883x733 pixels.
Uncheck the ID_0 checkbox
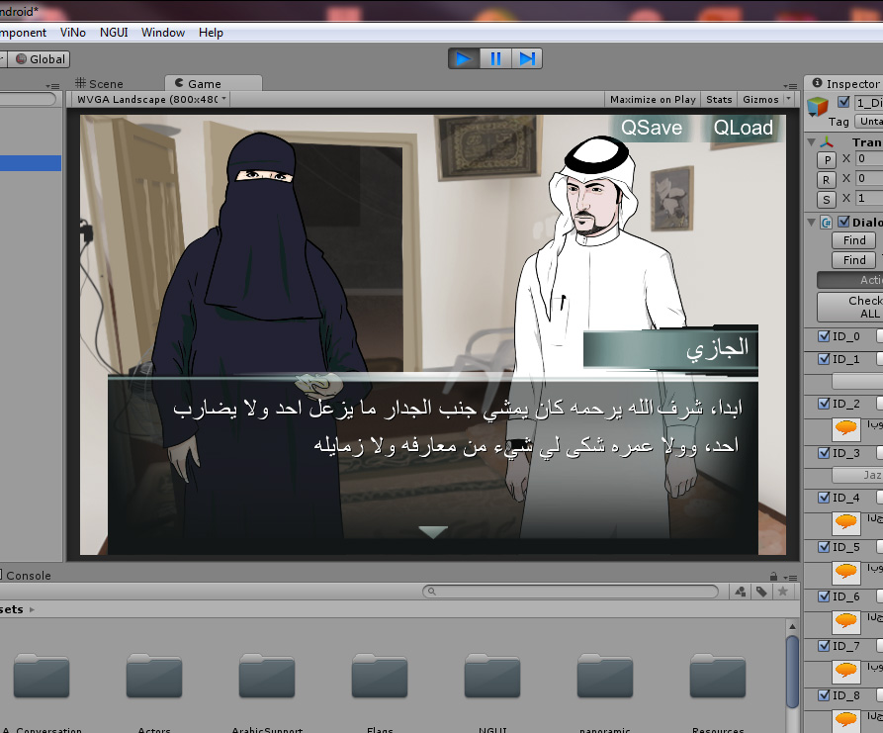tap(825, 336)
